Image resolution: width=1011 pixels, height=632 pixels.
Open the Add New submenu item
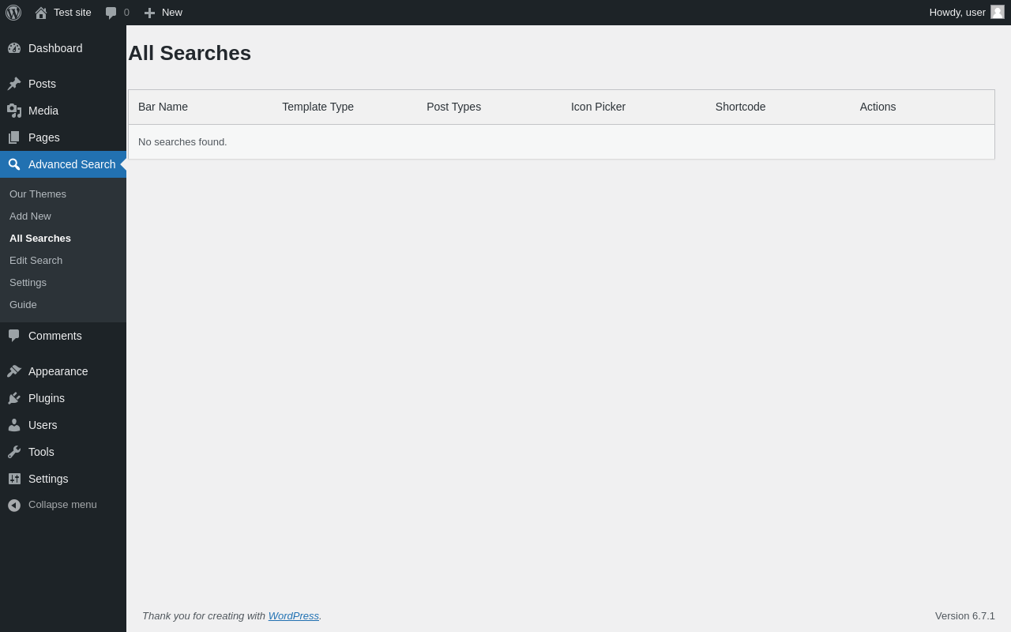coord(30,216)
